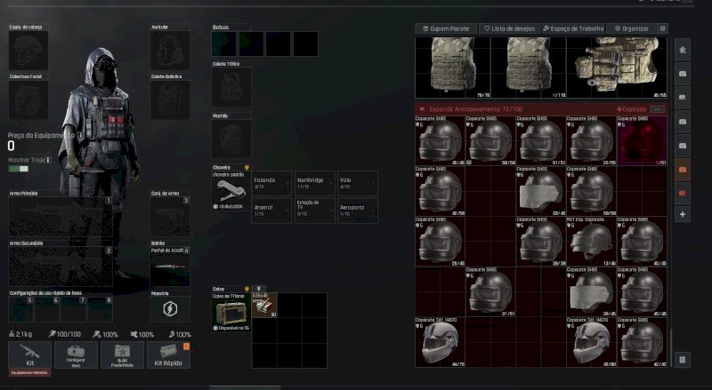Select the Arma Secundária weapon slot
Screen dimensions: 712x390
61,267
